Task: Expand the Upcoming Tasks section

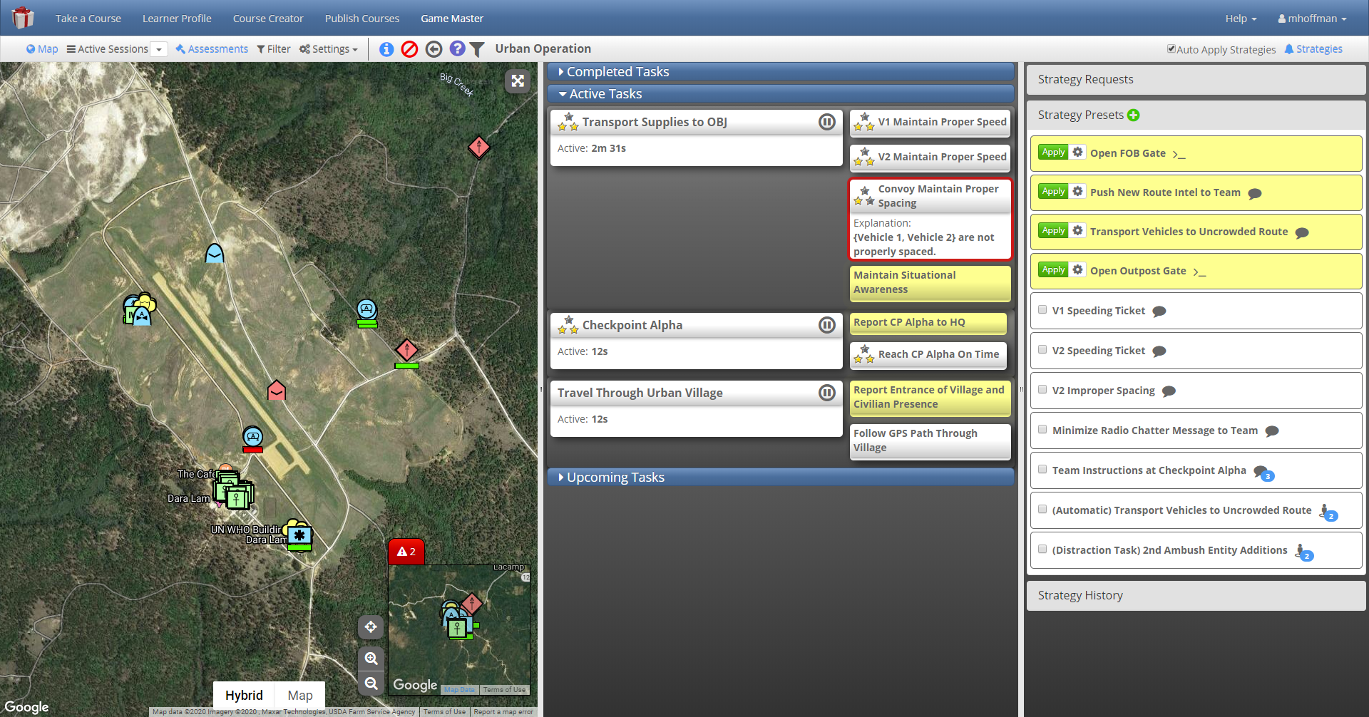Action: click(x=781, y=478)
